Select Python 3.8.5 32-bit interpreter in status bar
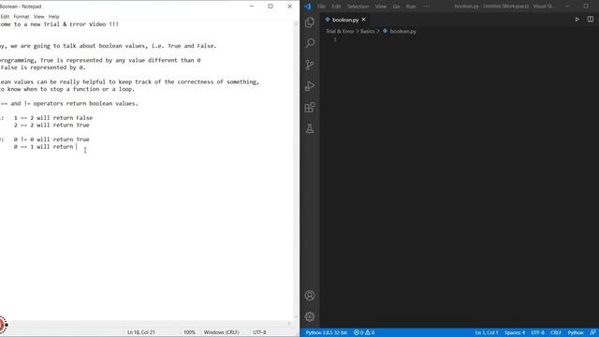This screenshot has height=337, width=599. coord(327,333)
